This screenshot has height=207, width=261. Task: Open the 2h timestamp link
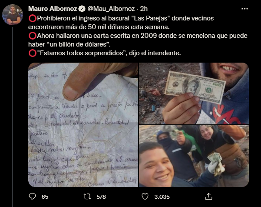tap(144, 9)
